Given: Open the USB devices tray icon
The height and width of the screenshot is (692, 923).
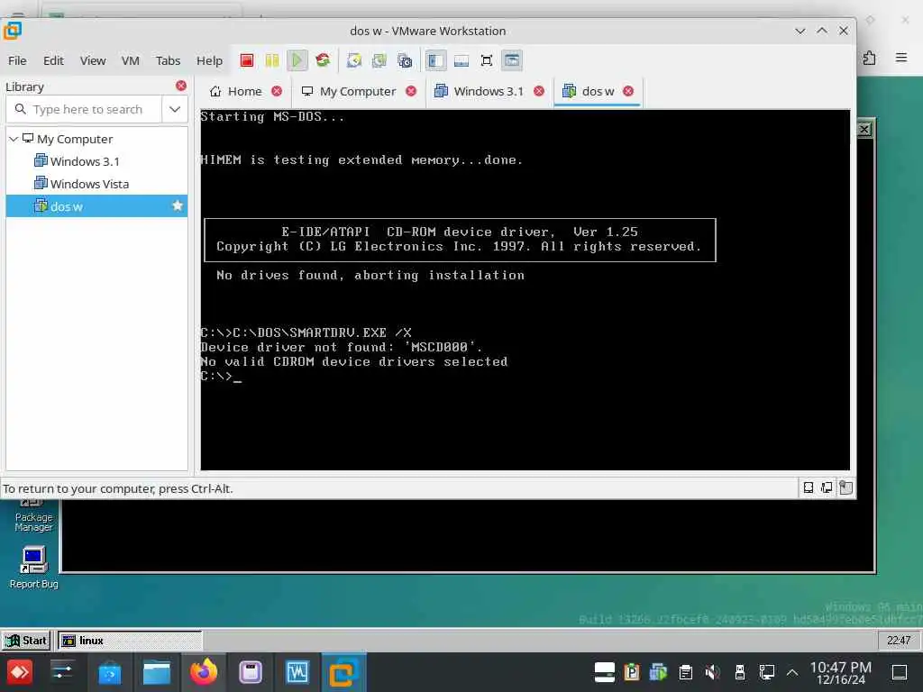Looking at the screenshot, I should coord(740,672).
